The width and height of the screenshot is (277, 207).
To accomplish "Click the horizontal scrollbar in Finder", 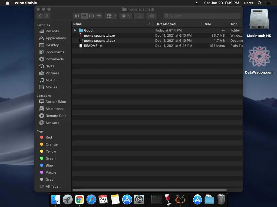I will [149, 190].
